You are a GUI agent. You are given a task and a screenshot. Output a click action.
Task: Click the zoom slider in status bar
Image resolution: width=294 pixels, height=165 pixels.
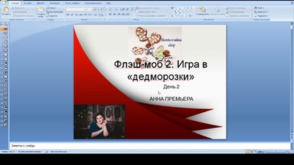coord(276,152)
